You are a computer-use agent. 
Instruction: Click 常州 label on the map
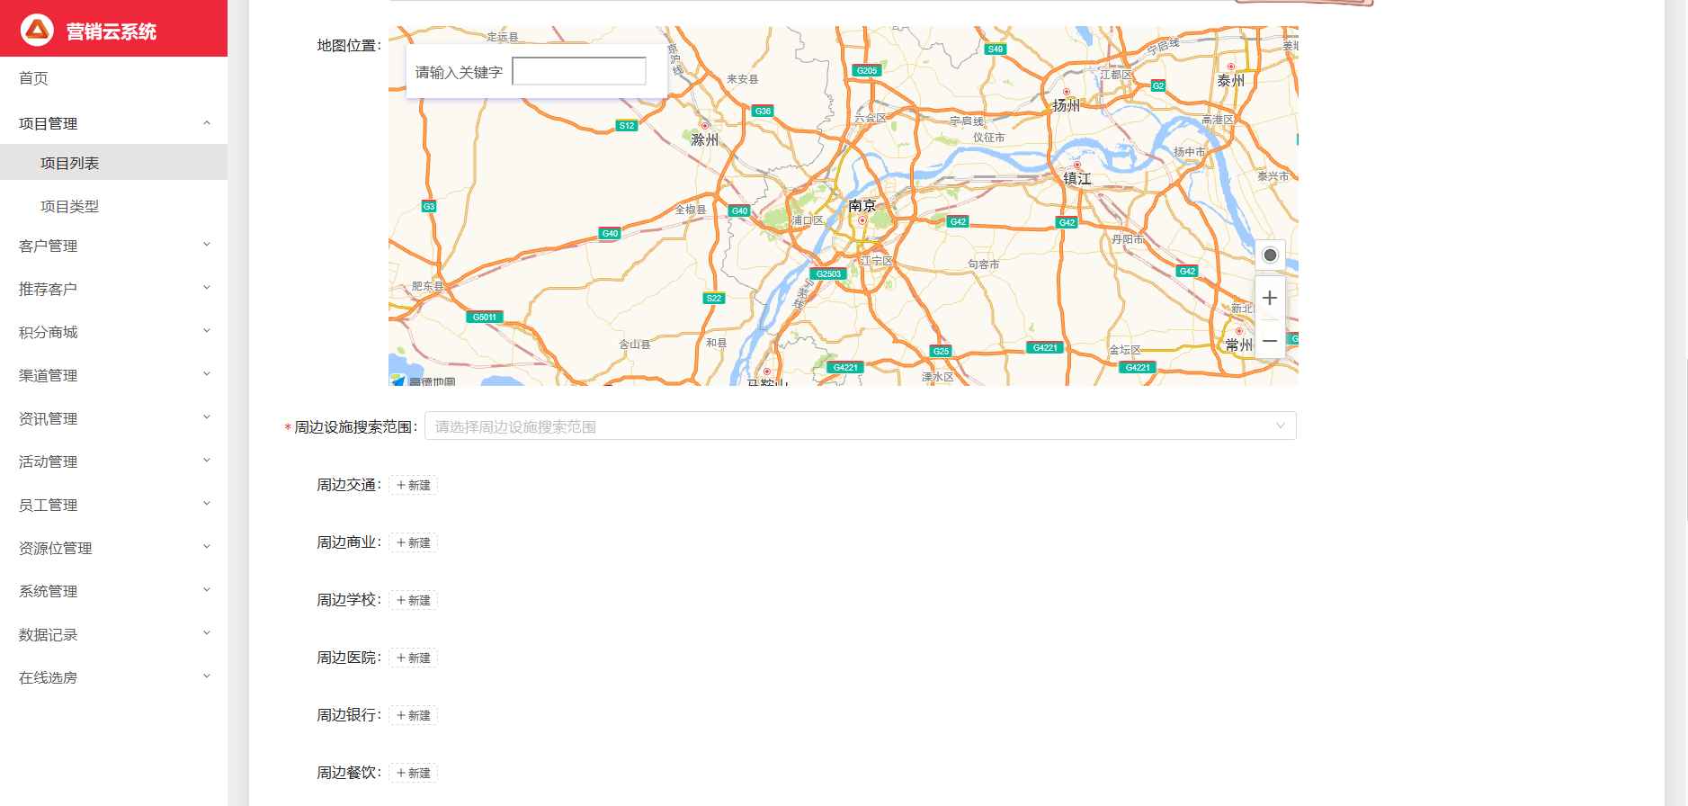pos(1238,345)
